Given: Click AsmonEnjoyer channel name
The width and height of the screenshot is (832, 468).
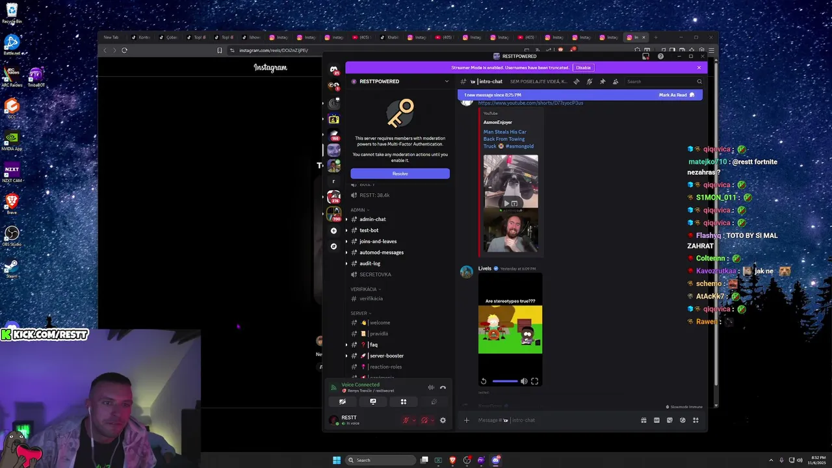Looking at the screenshot, I should tap(497, 122).
